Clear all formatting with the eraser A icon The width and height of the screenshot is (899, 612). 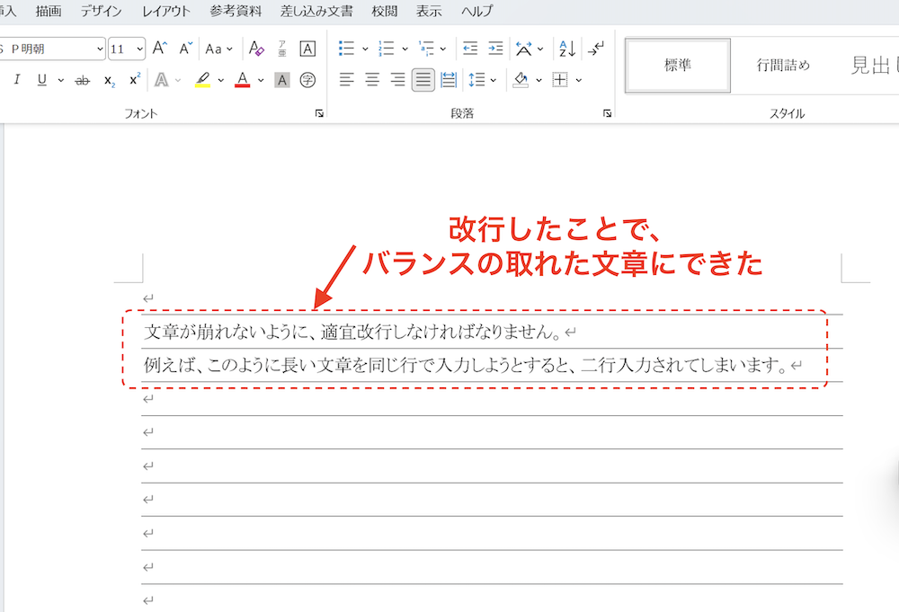(x=256, y=49)
